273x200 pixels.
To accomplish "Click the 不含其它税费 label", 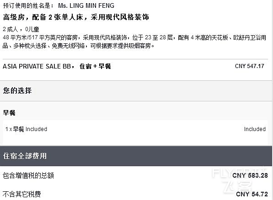I will (22, 194).
